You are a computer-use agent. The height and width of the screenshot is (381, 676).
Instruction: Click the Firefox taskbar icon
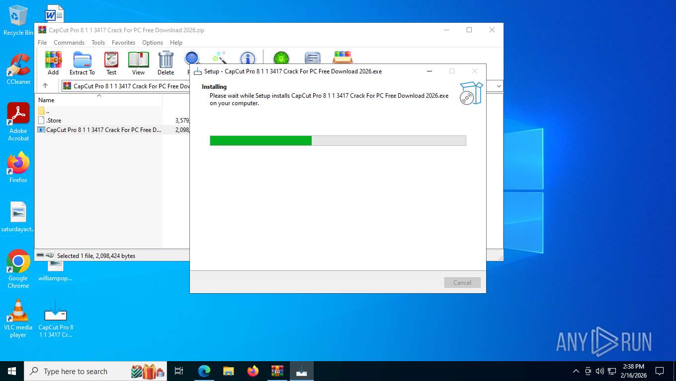[253, 371]
